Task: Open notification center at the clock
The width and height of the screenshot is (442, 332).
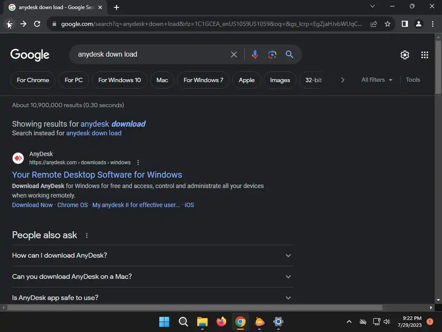Action: pos(410,322)
